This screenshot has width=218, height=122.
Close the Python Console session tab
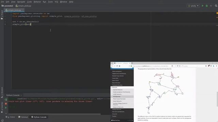tap(21, 95)
